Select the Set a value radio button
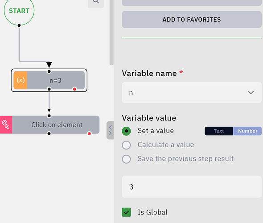 coord(126,131)
